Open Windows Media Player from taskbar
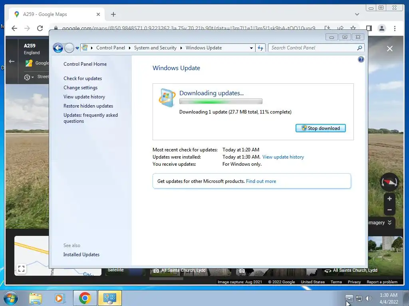409x306 pixels. (59, 298)
